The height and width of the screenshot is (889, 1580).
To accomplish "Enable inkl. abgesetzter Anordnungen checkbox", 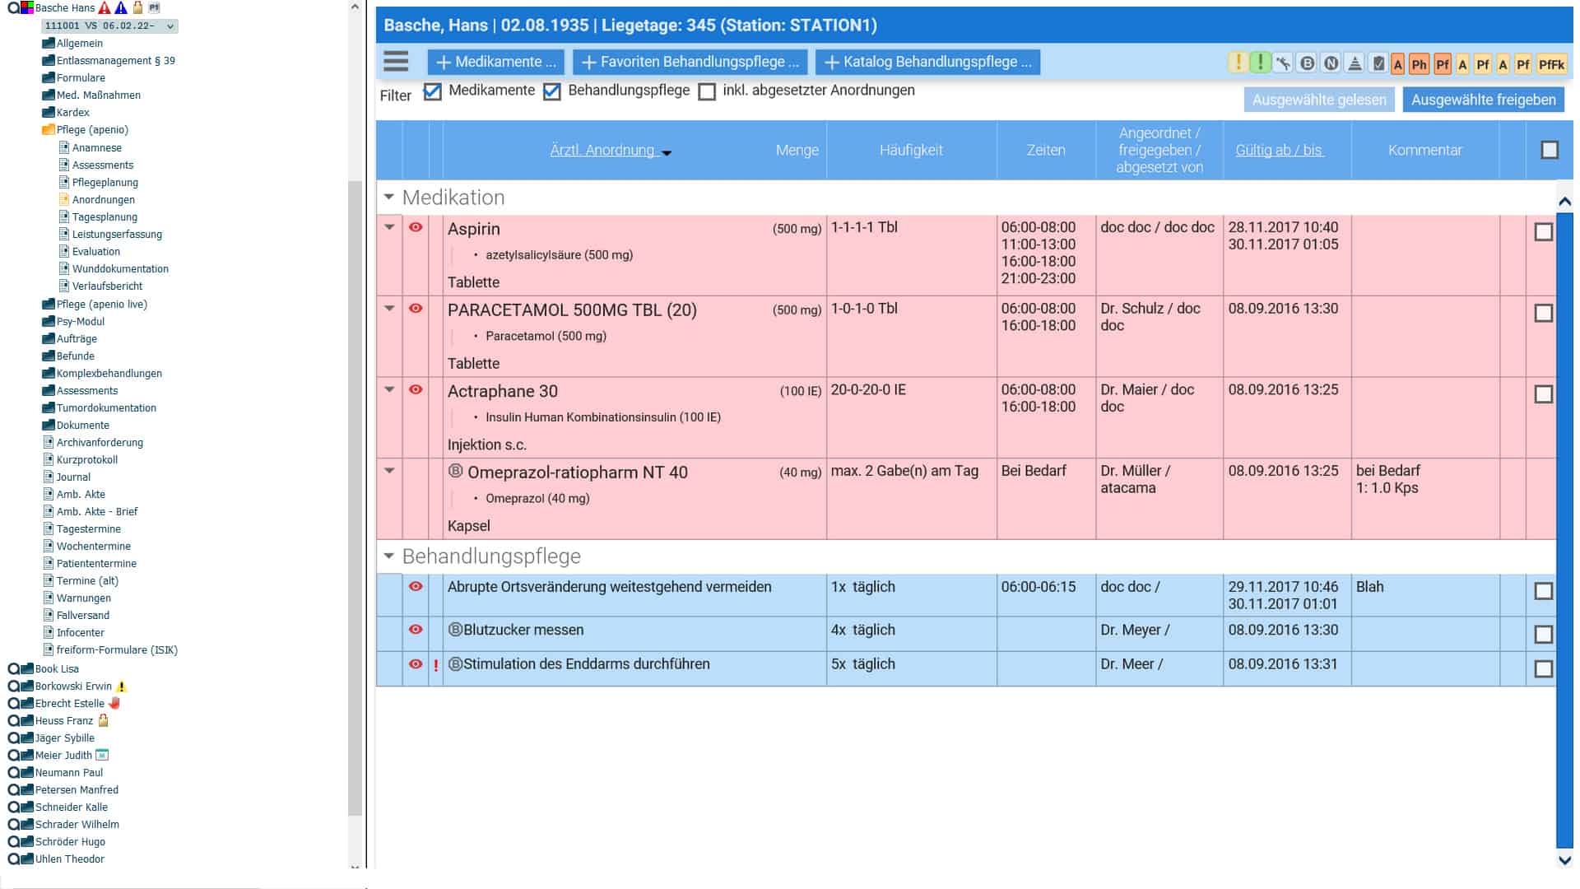I will (707, 91).
